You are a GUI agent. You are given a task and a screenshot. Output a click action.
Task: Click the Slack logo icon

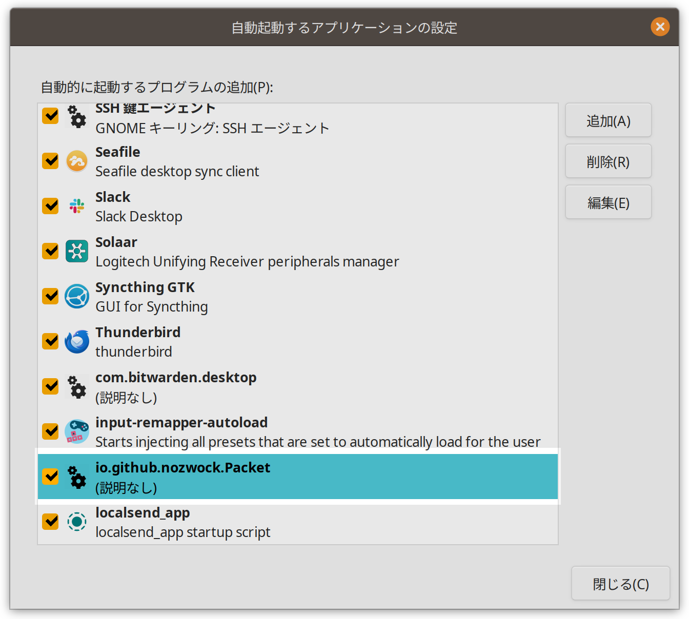(77, 206)
